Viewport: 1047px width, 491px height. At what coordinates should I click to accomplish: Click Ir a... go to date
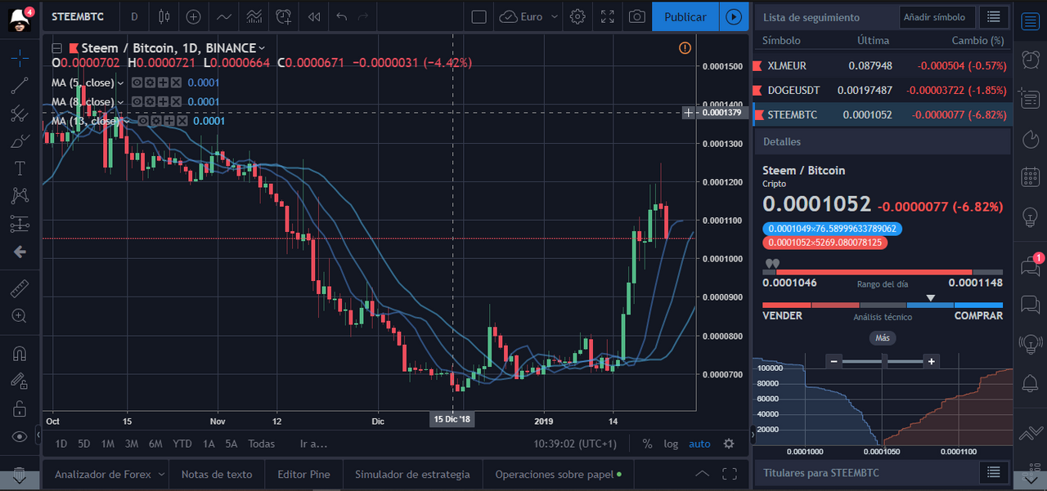coord(313,444)
